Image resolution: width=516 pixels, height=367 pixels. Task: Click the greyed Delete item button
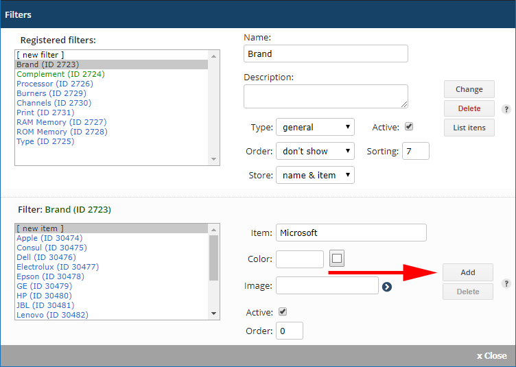tap(468, 292)
